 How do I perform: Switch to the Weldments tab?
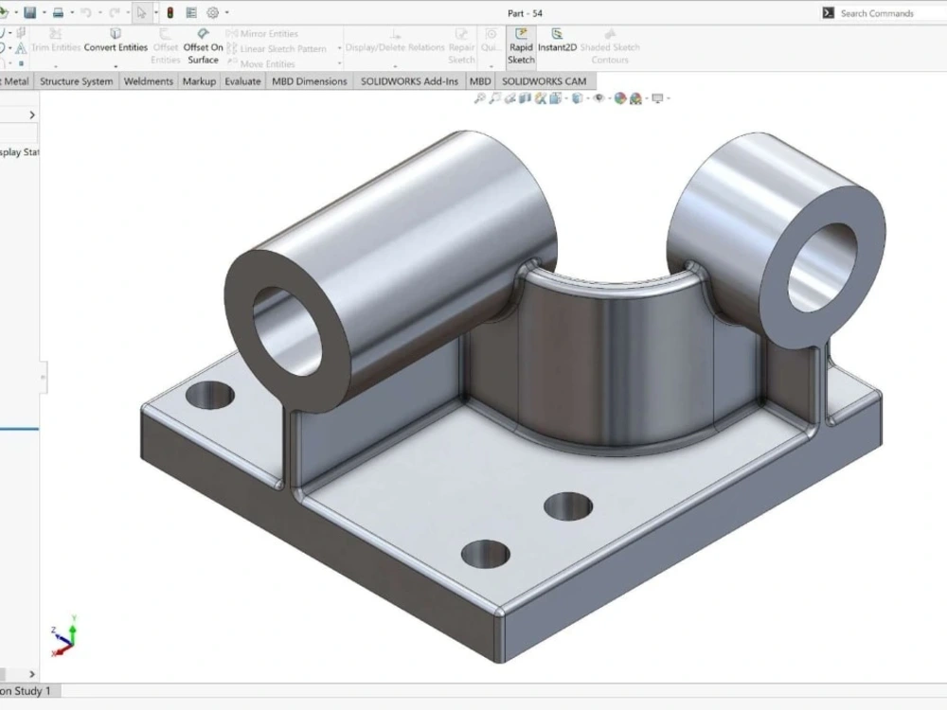coord(148,80)
